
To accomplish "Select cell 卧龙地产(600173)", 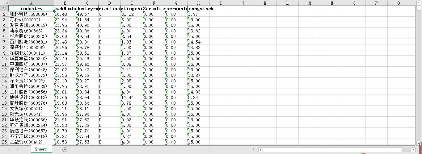I will tap(31, 75).
